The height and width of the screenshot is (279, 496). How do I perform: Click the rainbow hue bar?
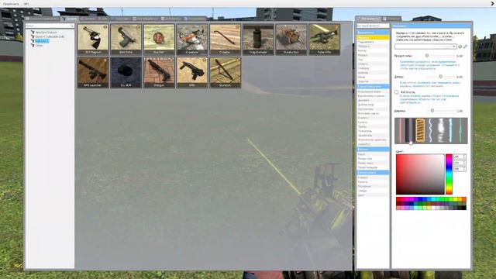tap(449, 174)
